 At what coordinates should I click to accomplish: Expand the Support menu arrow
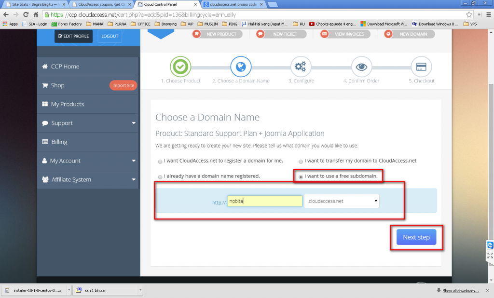pyautogui.click(x=134, y=123)
